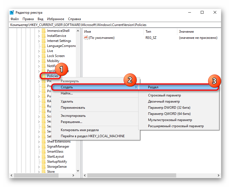230x187 pixels.
Task: Click the StorageSense folder icon
Action: (x=43, y=167)
